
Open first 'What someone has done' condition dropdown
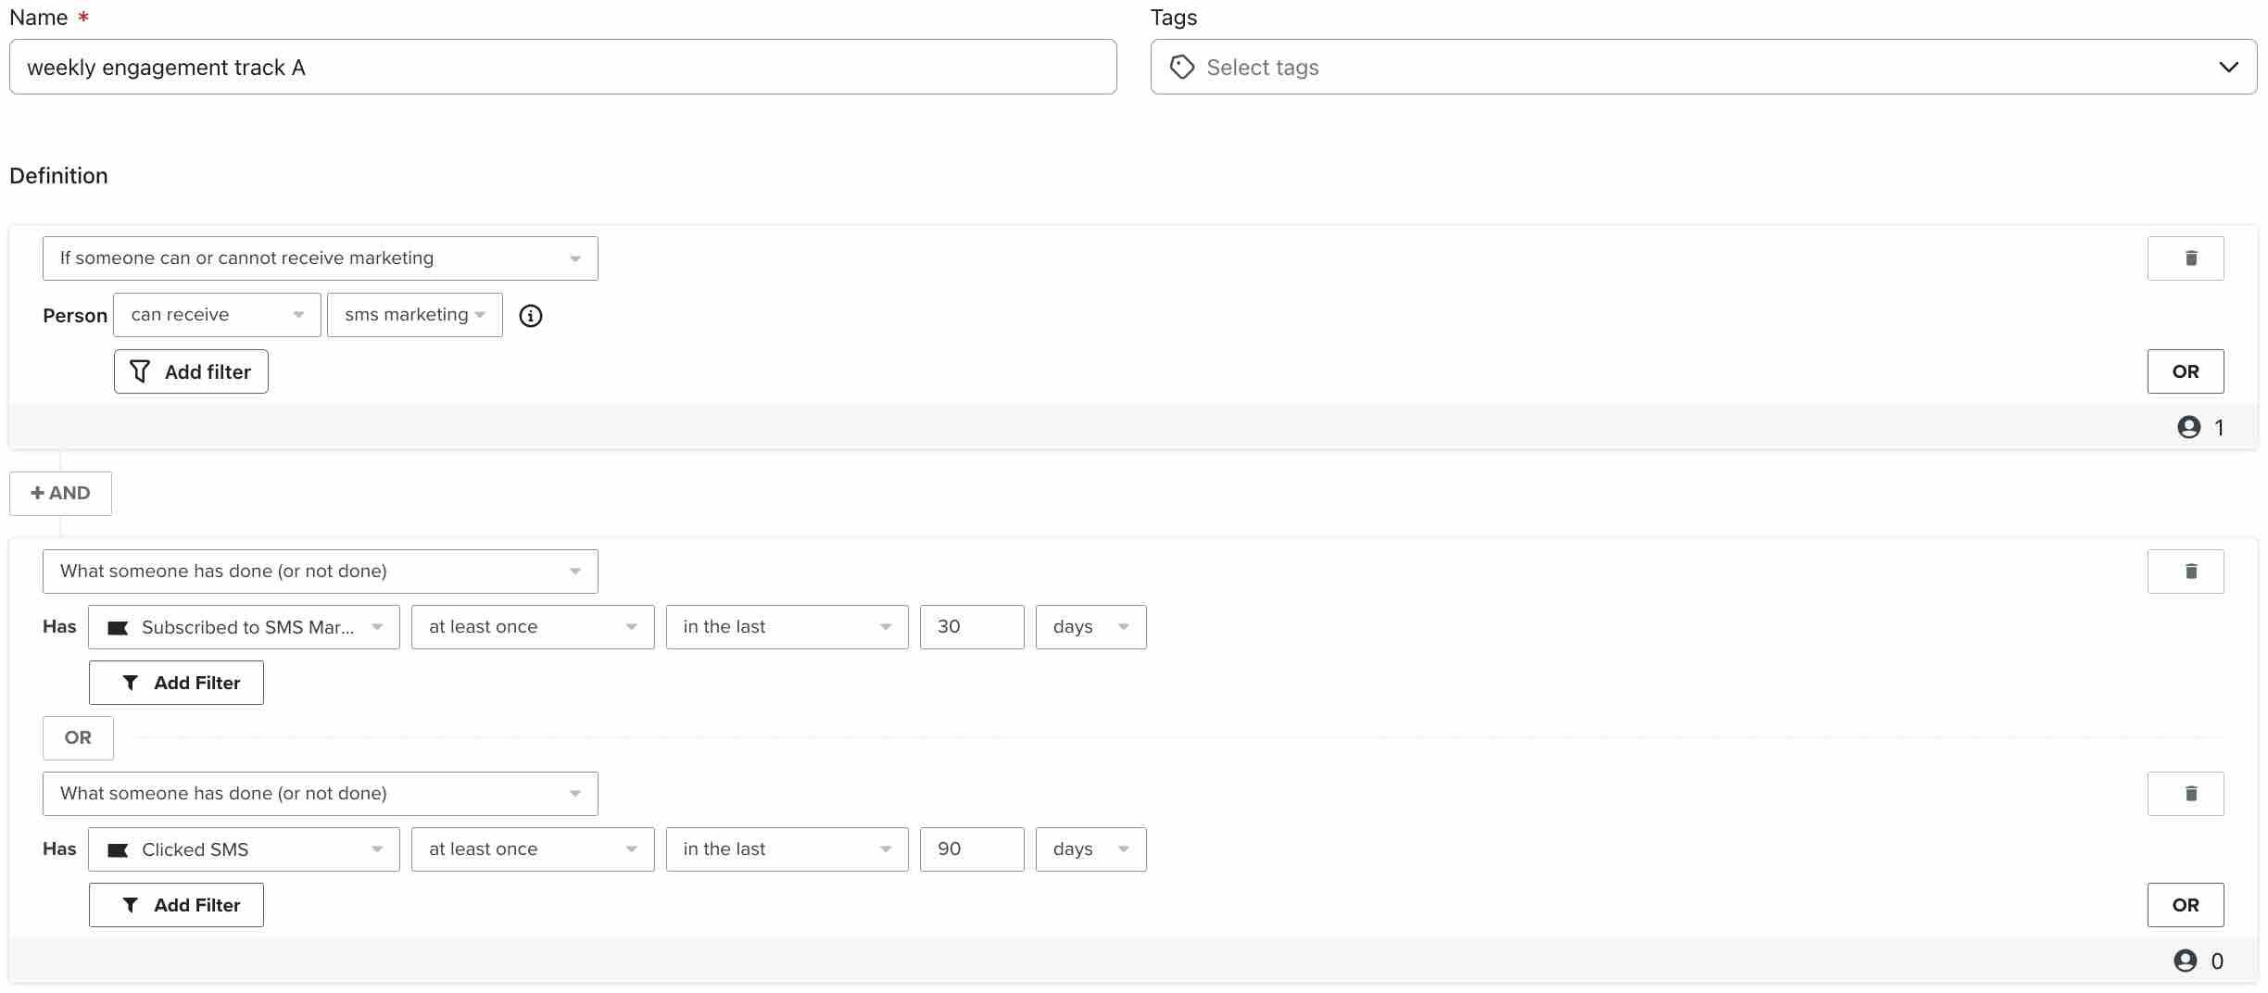tap(320, 572)
